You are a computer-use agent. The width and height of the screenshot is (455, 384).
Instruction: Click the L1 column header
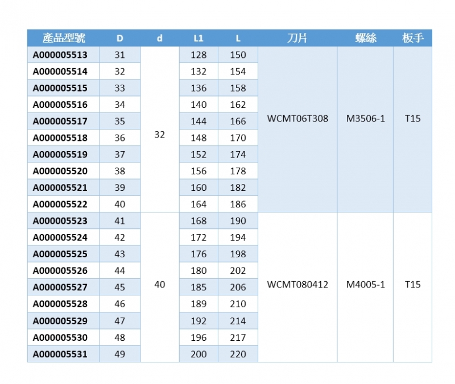click(x=198, y=38)
